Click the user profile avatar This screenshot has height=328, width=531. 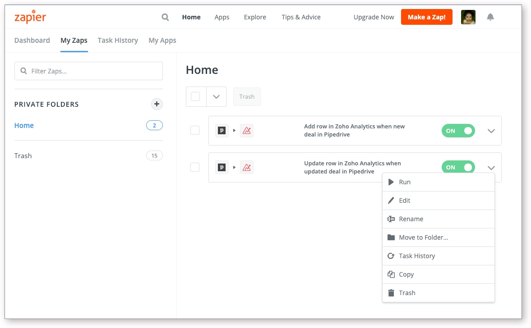[x=468, y=17]
